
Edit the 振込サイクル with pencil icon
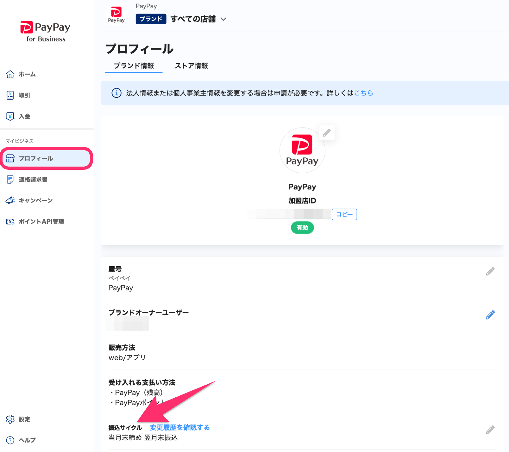490,430
